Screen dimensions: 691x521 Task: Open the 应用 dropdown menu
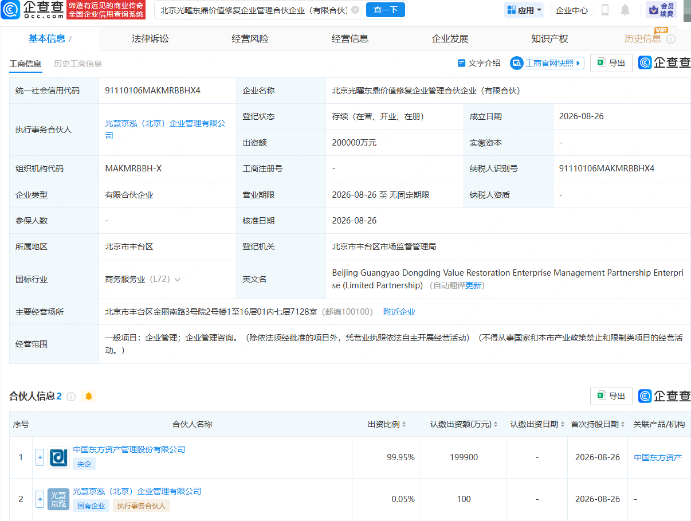coord(524,10)
